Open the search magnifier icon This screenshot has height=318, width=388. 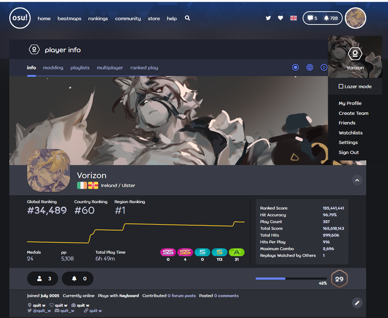point(187,18)
